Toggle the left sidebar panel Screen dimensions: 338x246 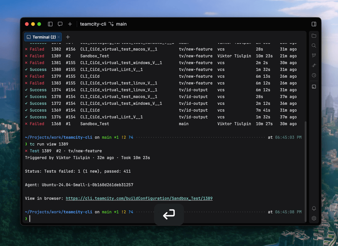[50, 24]
